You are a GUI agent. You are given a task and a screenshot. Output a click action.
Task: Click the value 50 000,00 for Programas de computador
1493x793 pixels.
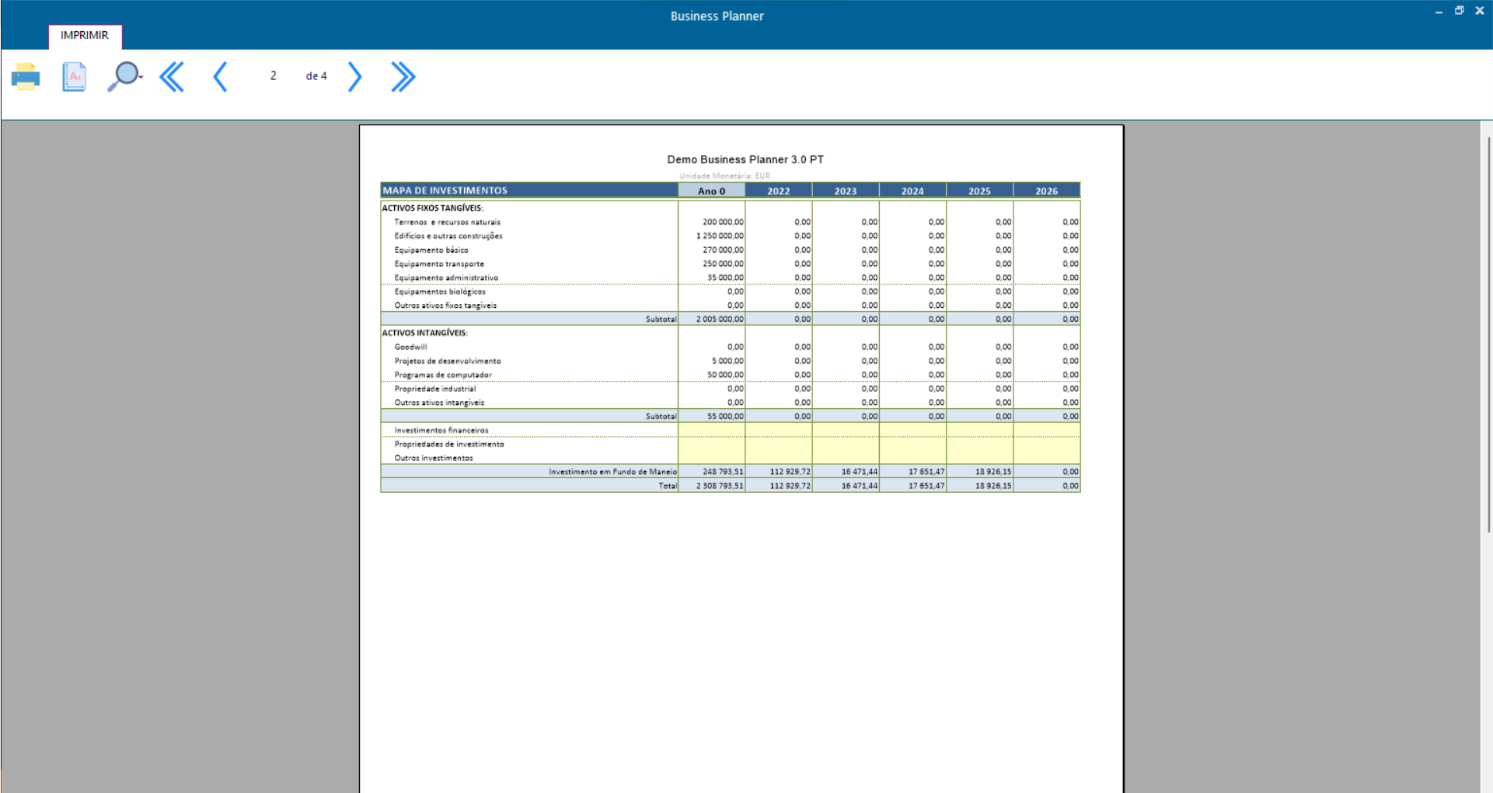(x=725, y=375)
